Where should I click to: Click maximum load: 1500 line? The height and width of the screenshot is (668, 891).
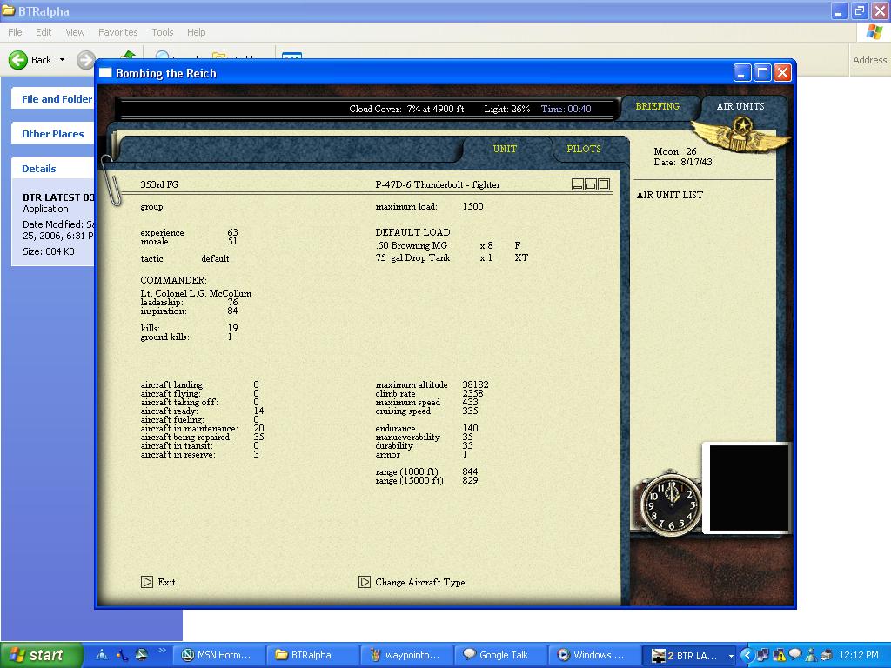pyautogui.click(x=429, y=206)
